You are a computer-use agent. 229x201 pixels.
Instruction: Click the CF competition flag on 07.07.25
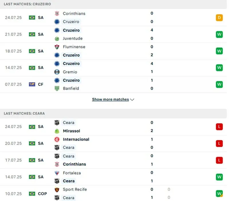32,84
